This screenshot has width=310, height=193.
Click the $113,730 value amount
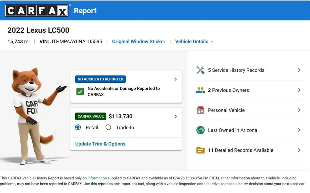[x=120, y=116]
